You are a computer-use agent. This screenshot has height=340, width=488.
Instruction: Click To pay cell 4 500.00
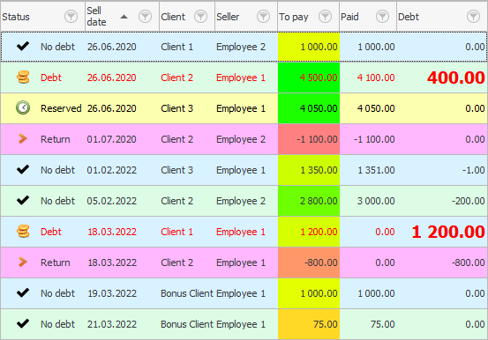[309, 78]
